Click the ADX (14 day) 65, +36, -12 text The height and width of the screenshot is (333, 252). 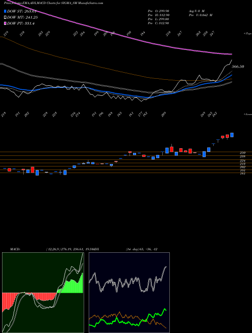[x=142, y=249]
